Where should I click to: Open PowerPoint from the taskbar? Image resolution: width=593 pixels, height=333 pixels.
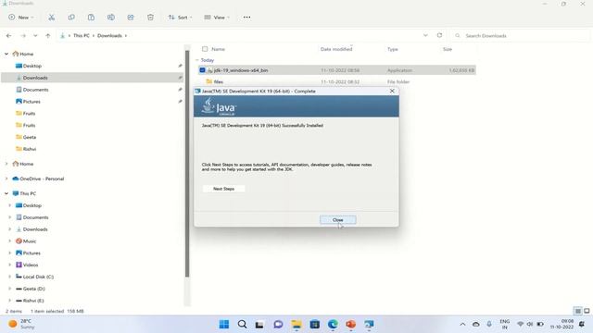351,325
